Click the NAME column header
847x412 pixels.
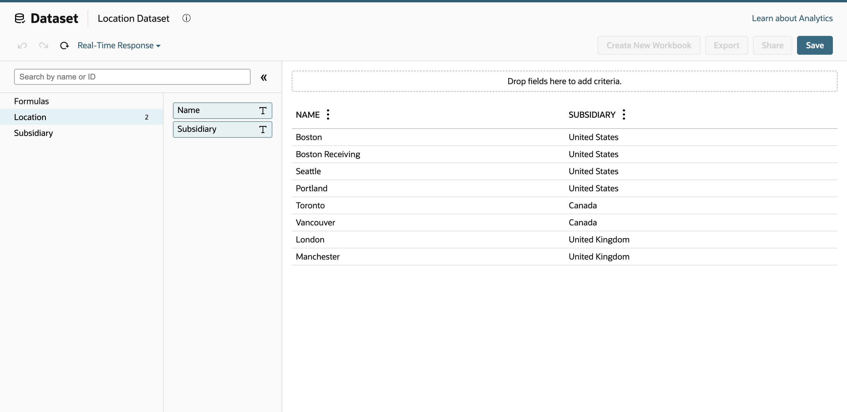(x=307, y=114)
